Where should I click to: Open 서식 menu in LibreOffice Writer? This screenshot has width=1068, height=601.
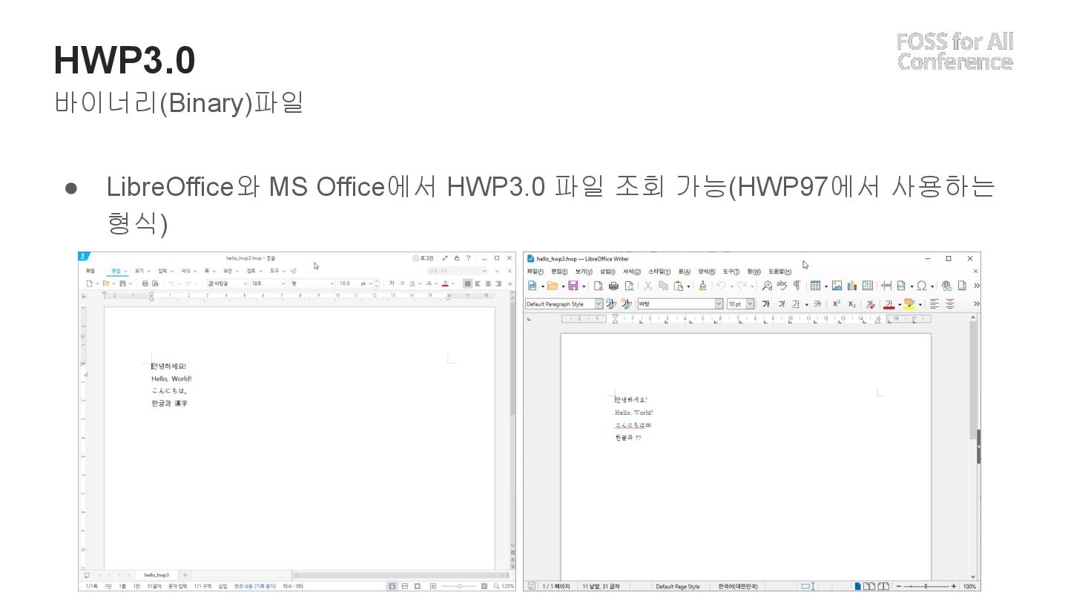click(631, 272)
